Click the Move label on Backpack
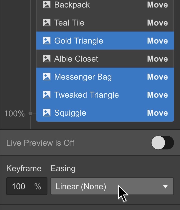The image size is (180, 210). coord(158,5)
